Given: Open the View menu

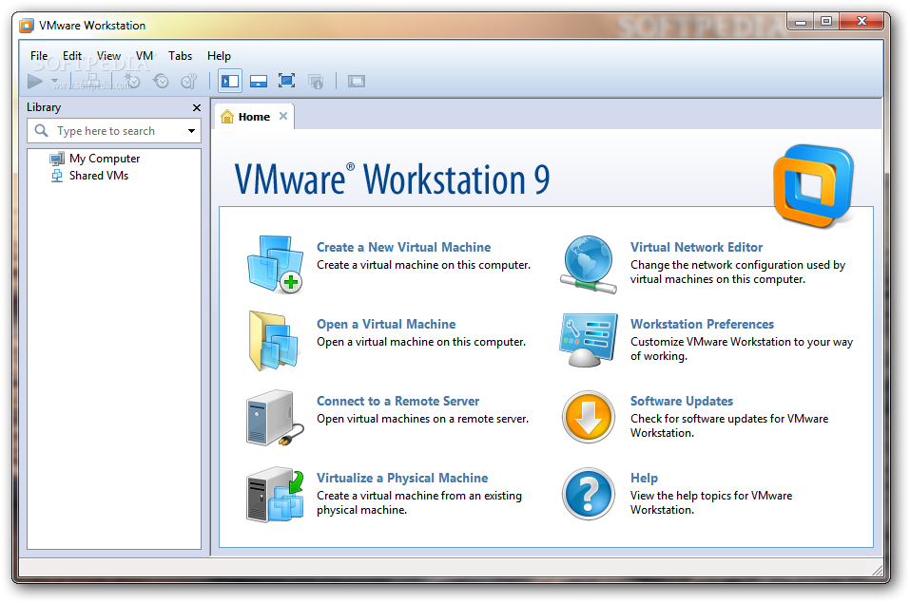Looking at the screenshot, I should click(108, 56).
